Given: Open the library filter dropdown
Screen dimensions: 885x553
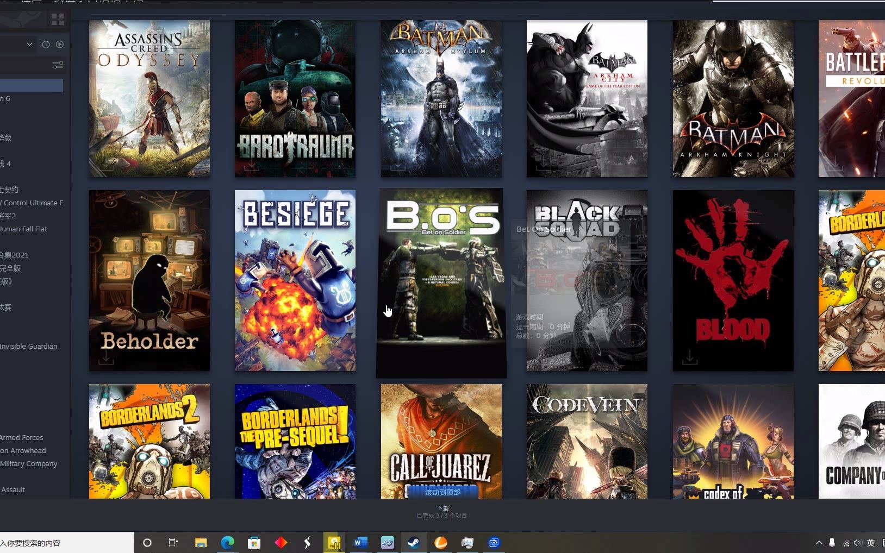Looking at the screenshot, I should point(29,44).
